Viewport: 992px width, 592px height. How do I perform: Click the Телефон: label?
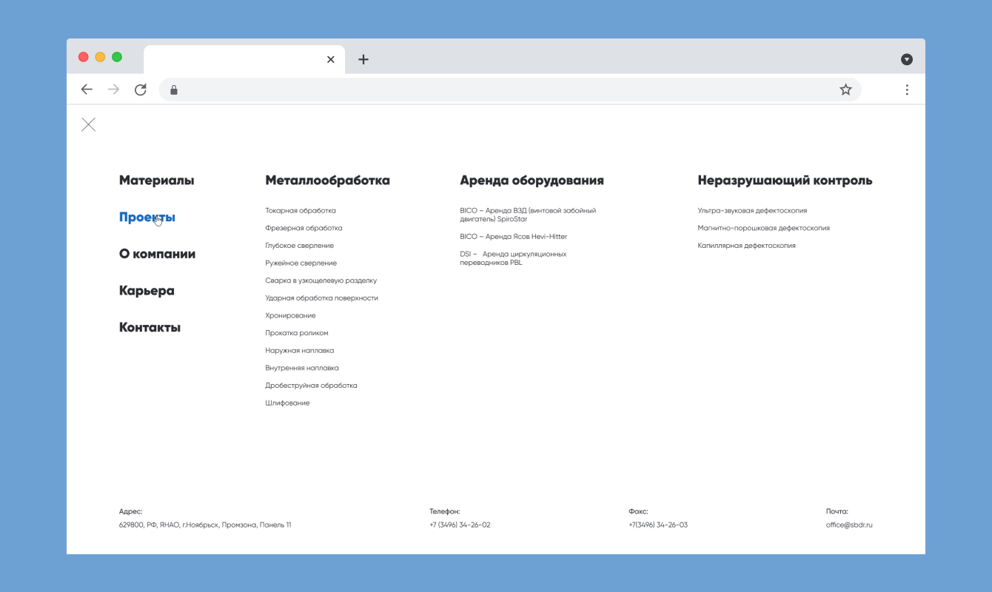tap(445, 511)
